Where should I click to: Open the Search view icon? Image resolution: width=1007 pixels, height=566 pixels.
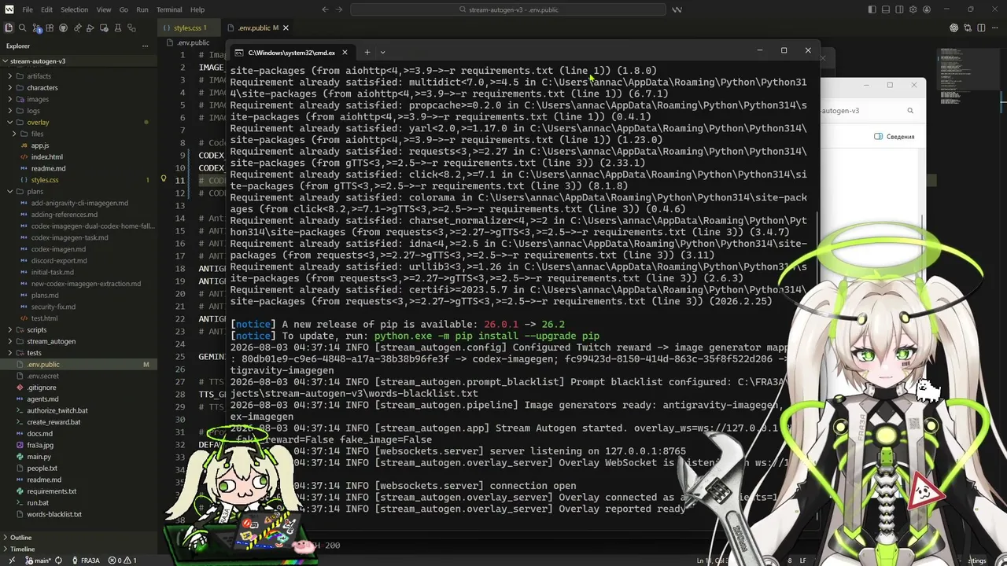click(x=23, y=28)
